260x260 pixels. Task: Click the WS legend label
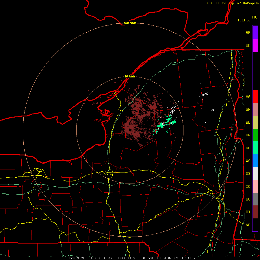248,161
